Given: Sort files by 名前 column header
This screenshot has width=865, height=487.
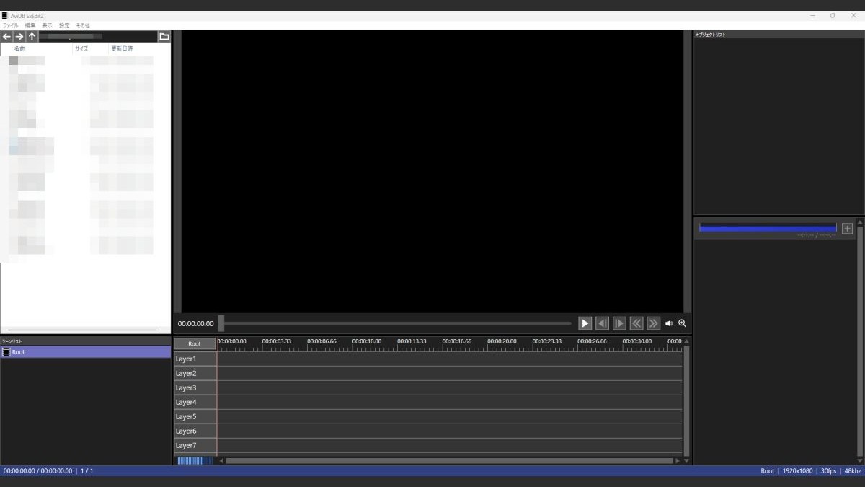Looking at the screenshot, I should [x=19, y=48].
